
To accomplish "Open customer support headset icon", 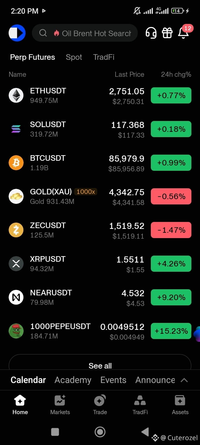I will coord(151,33).
